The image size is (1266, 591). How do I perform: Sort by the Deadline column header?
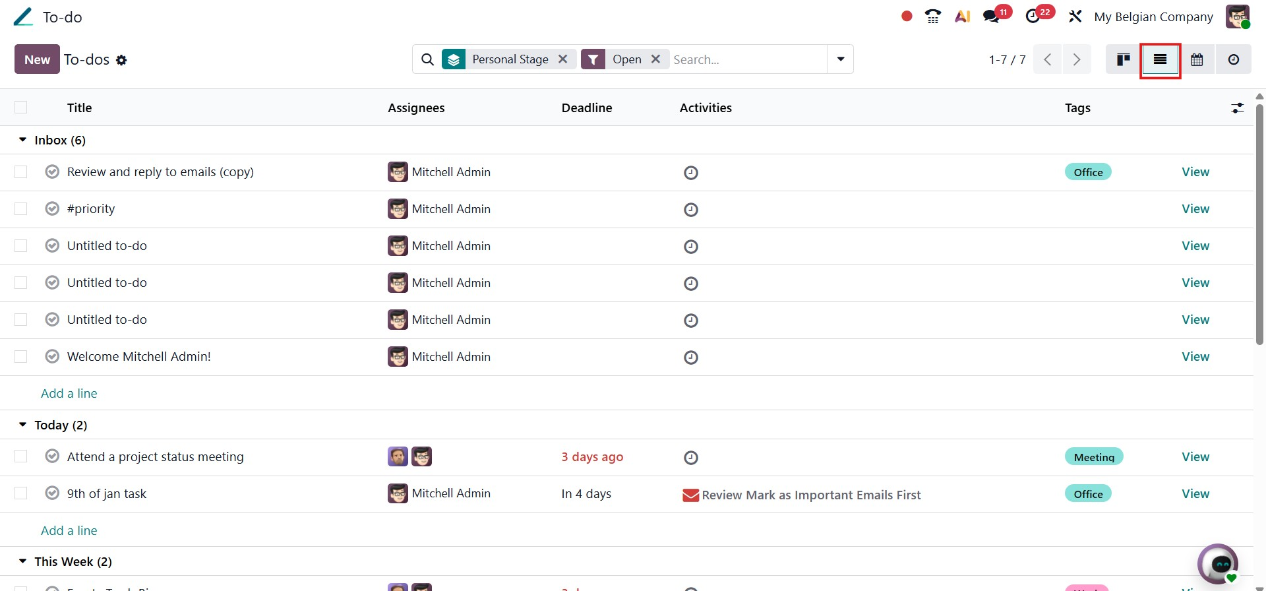[x=587, y=108]
